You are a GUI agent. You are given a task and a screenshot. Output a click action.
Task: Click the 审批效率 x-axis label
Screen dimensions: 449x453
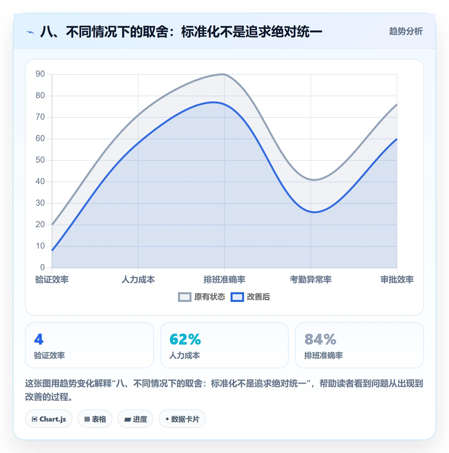(397, 279)
